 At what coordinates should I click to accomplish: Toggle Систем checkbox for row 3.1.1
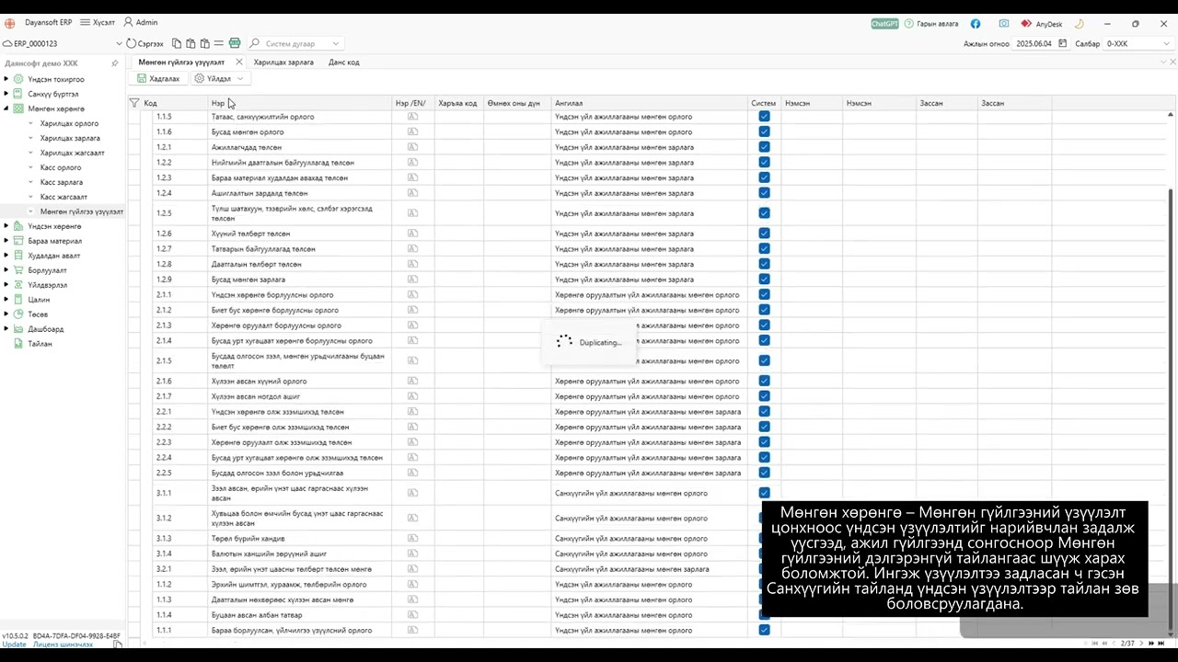(x=764, y=494)
